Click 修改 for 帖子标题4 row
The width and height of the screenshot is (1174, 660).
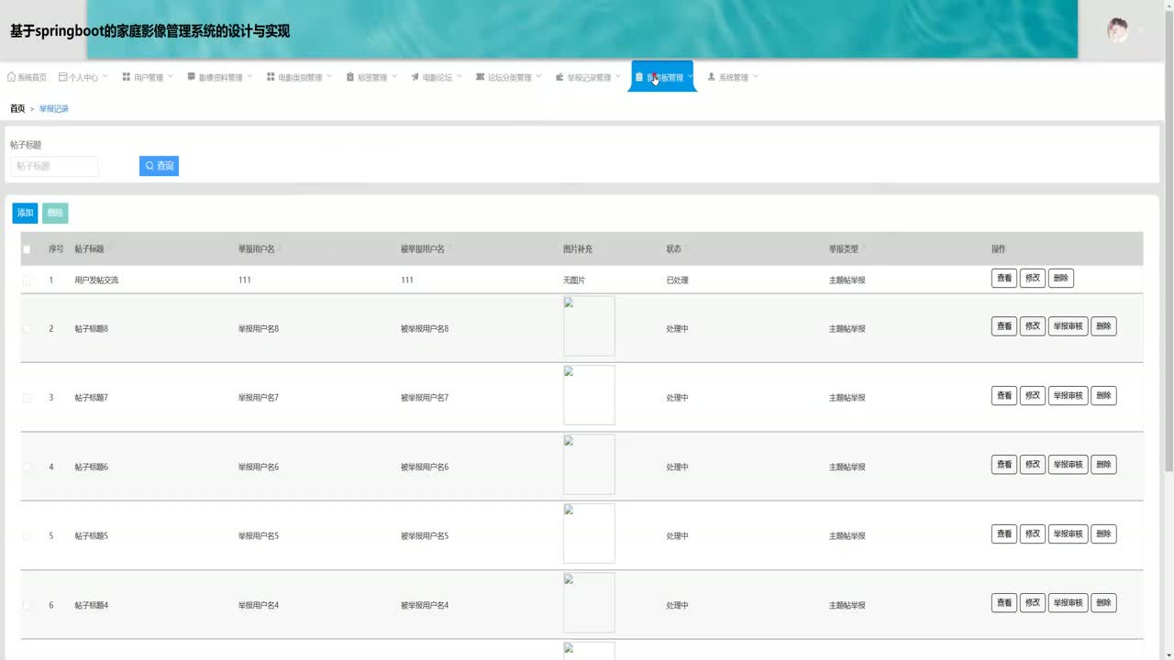click(x=1033, y=603)
